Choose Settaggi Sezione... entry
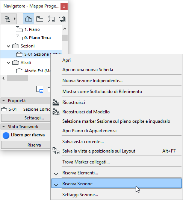This screenshot has height=200, width=183. pos(116,195)
